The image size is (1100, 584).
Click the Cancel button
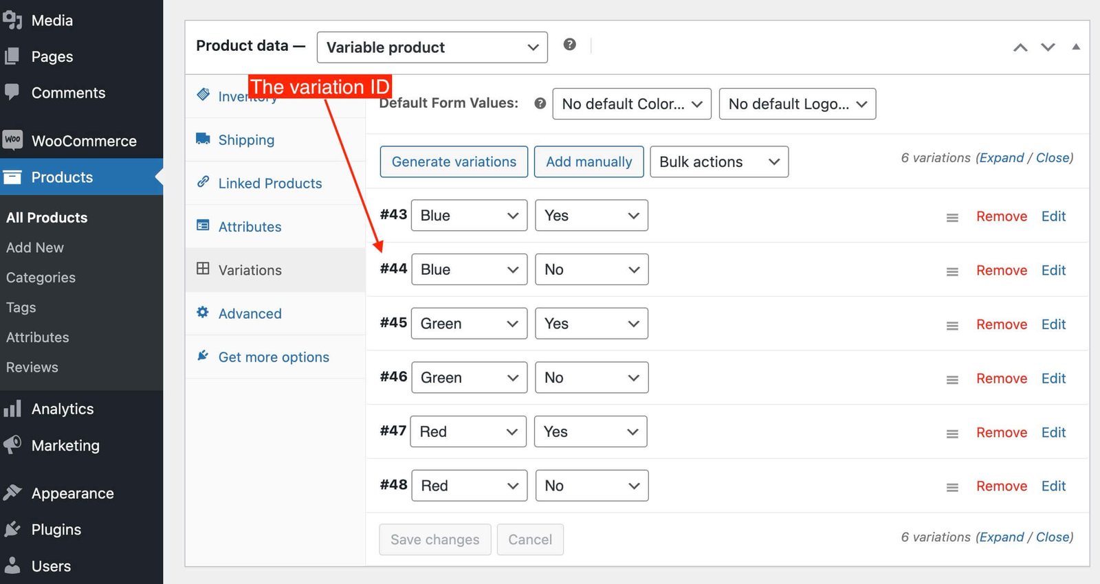(530, 540)
